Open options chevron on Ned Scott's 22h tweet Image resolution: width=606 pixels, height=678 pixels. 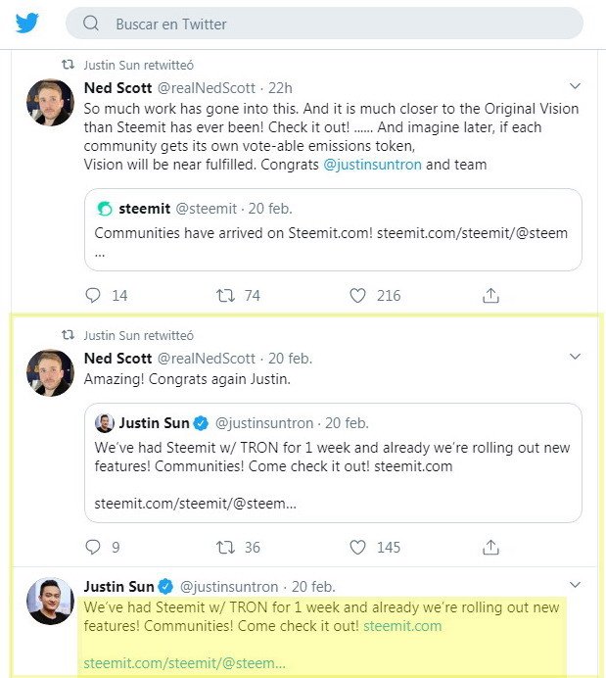click(575, 86)
